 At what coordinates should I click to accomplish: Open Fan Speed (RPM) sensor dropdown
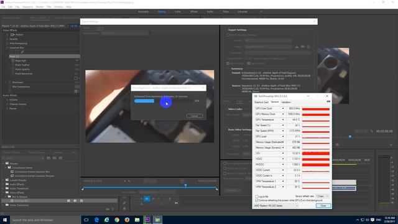click(x=283, y=131)
